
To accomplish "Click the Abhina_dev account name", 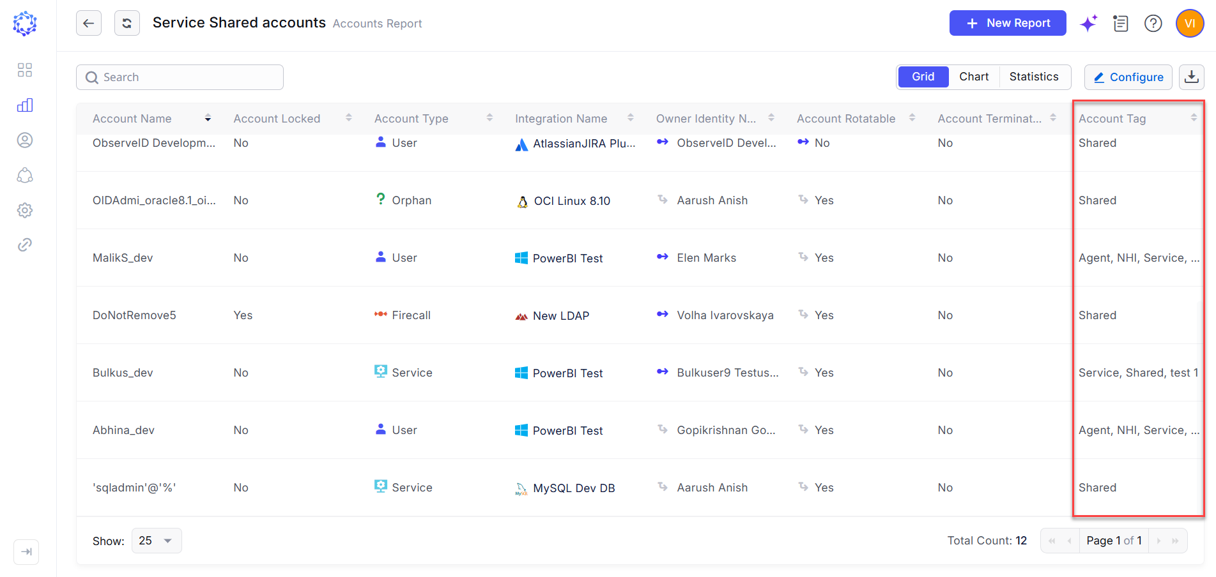I will (x=123, y=430).
